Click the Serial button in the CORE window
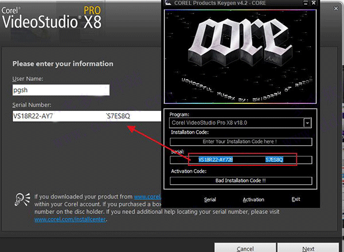Viewport: 344px width, 252px height. [210, 200]
